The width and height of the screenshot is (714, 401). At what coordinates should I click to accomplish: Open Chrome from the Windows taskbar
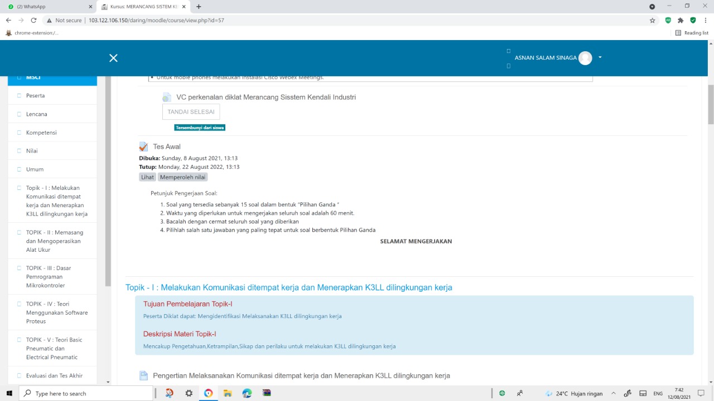click(208, 393)
